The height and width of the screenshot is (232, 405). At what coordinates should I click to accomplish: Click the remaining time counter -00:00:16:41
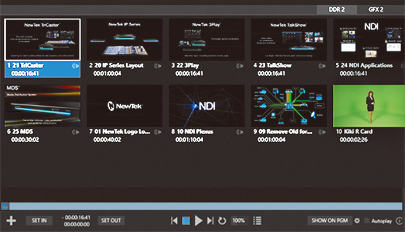click(76, 217)
